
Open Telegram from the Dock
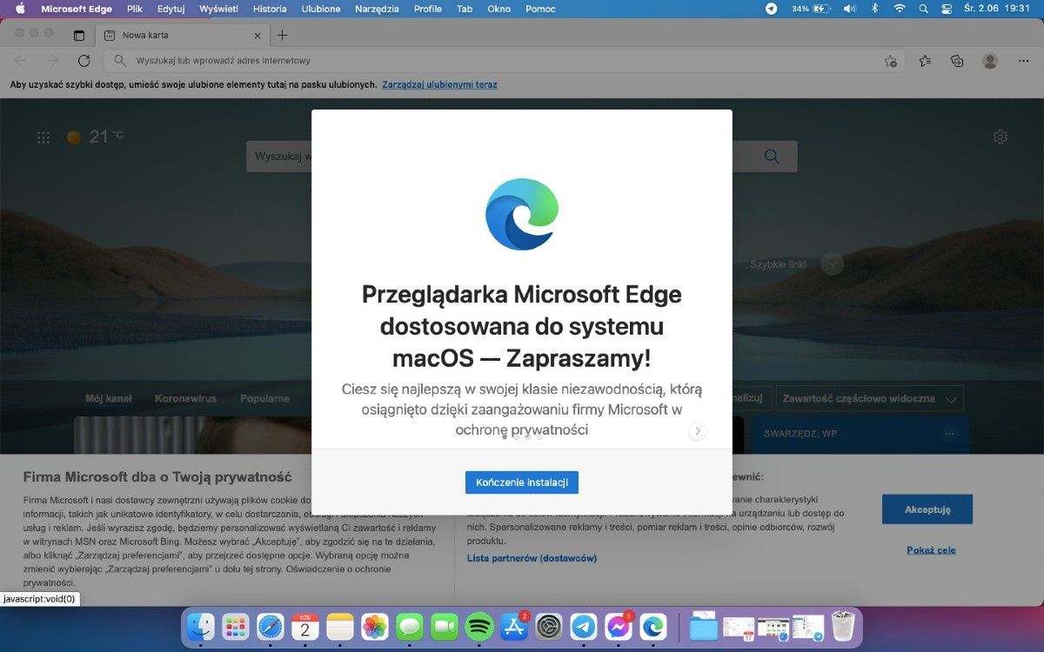584,627
